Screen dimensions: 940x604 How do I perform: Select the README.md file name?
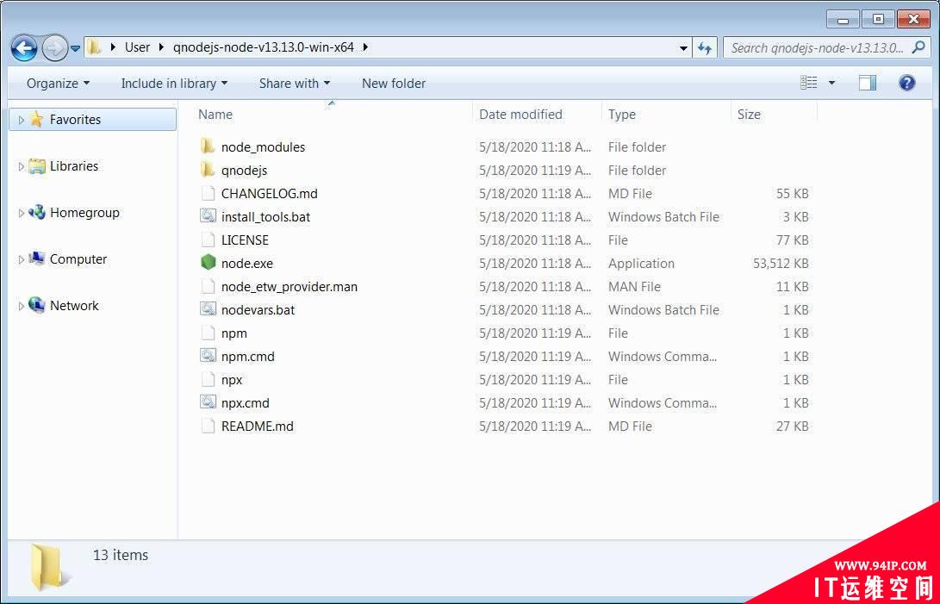[x=257, y=427]
